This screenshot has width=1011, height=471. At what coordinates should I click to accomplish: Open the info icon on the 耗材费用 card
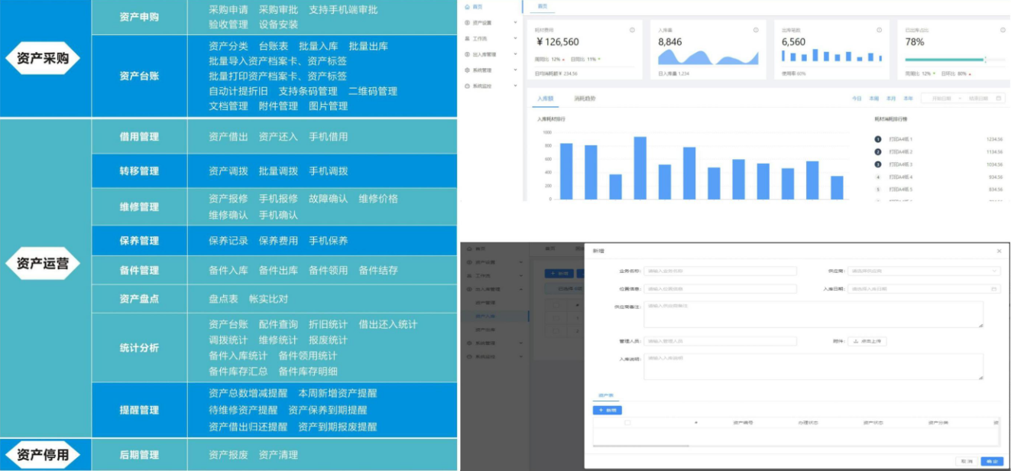click(632, 30)
